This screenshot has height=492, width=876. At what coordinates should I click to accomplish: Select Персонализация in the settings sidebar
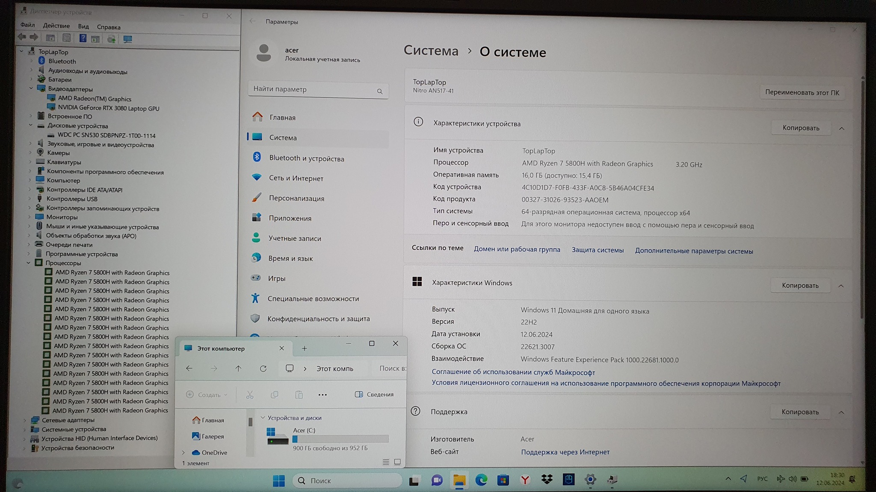(296, 198)
